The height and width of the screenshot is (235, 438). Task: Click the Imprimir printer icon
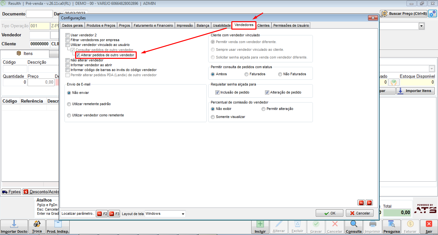[x=373, y=224]
